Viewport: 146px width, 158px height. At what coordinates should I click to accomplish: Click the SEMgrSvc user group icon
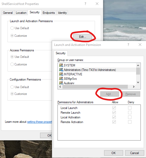point(61,78)
